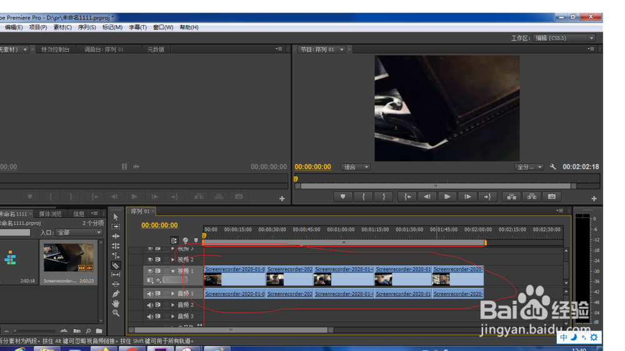625x351 pixels.
Task: Switch to the 特效控制台 tab
Action: tap(56, 49)
